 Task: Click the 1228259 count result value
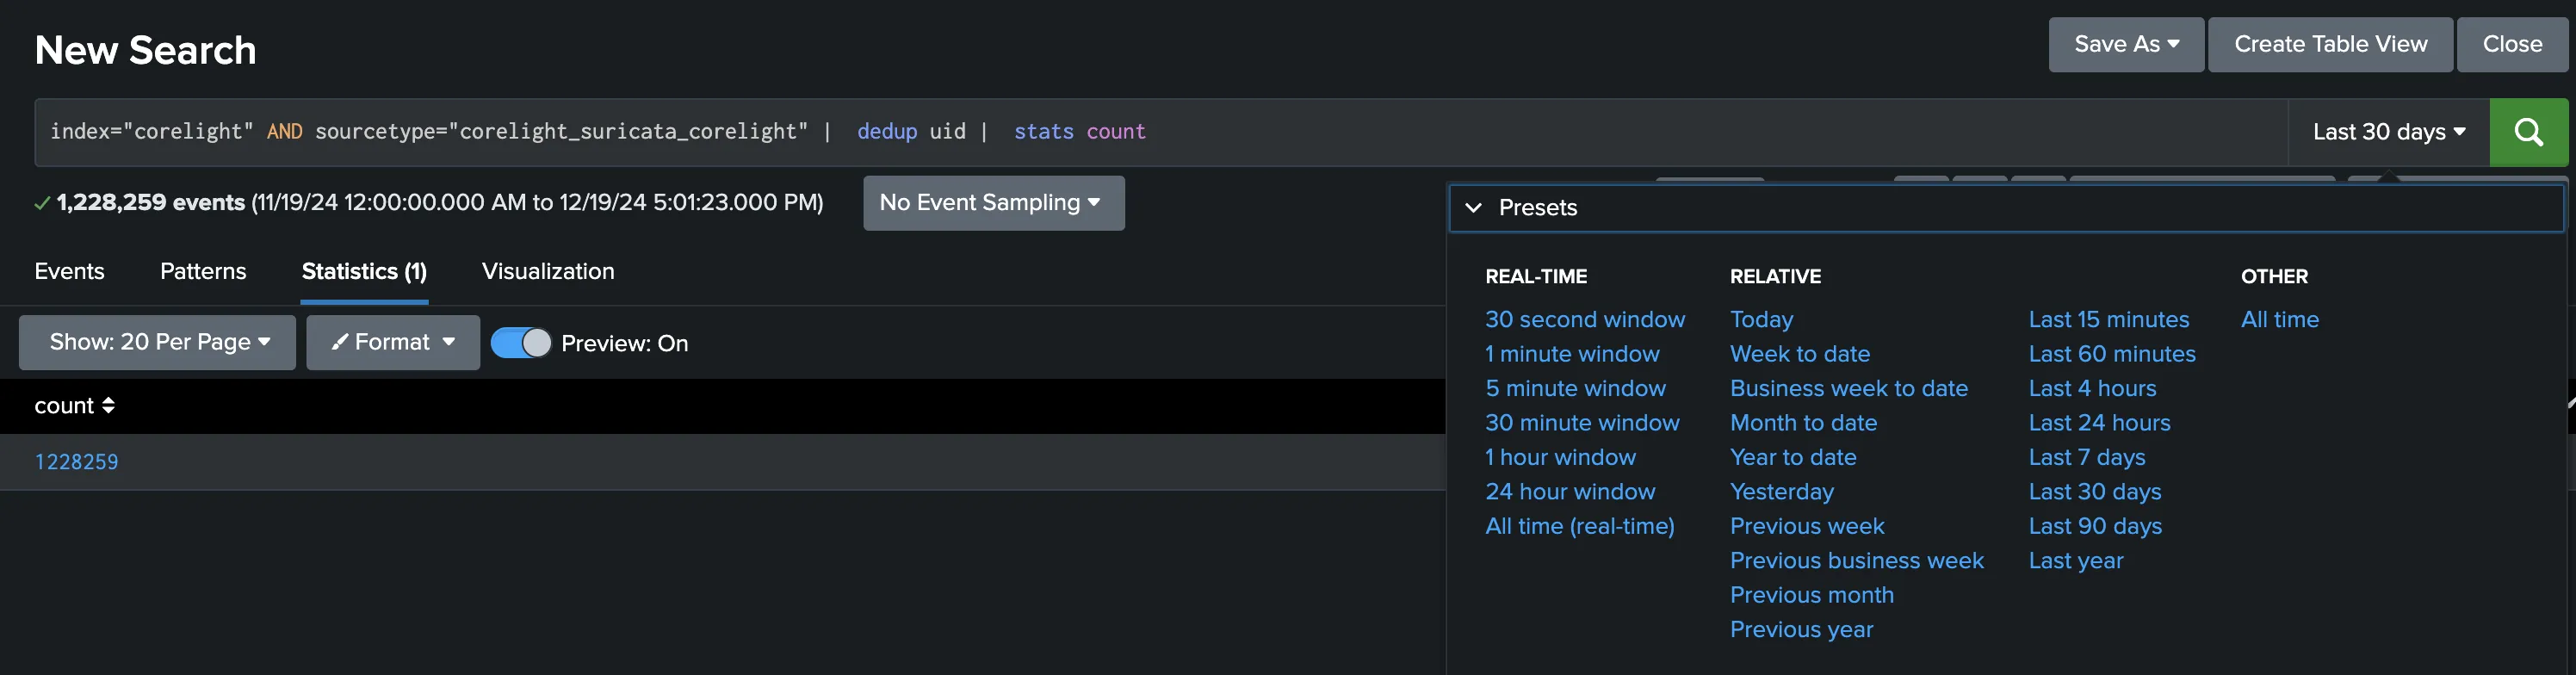pyautogui.click(x=76, y=462)
